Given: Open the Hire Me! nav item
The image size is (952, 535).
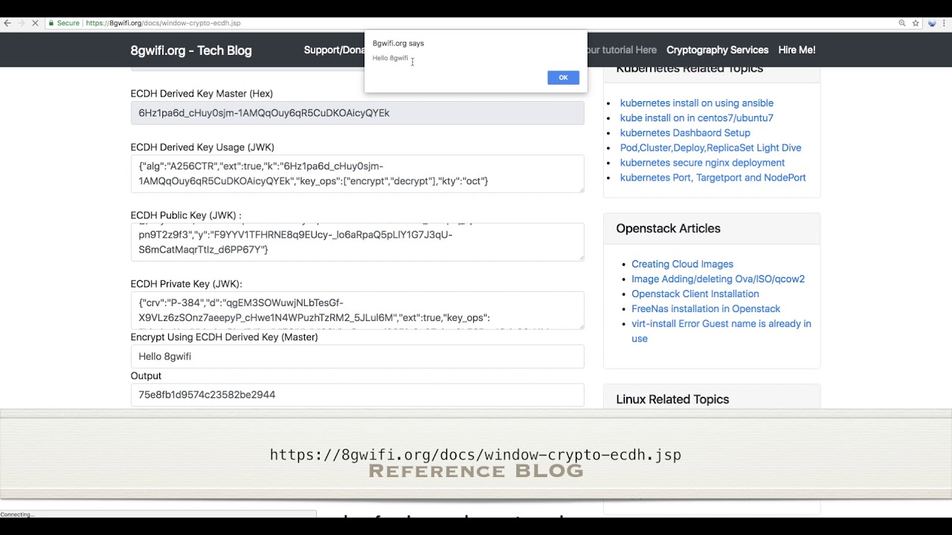Looking at the screenshot, I should (x=797, y=50).
